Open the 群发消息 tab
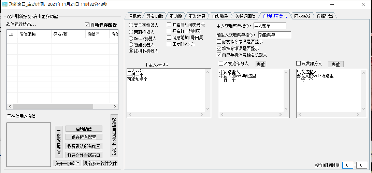The height and width of the screenshot is (173, 372). pyautogui.click(x=197, y=16)
